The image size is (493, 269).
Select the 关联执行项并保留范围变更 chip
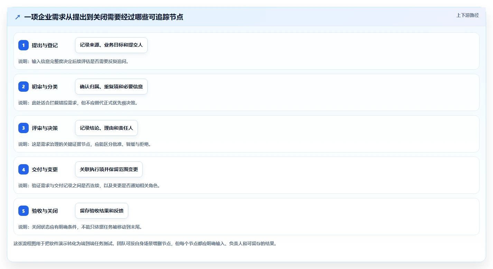click(x=109, y=169)
